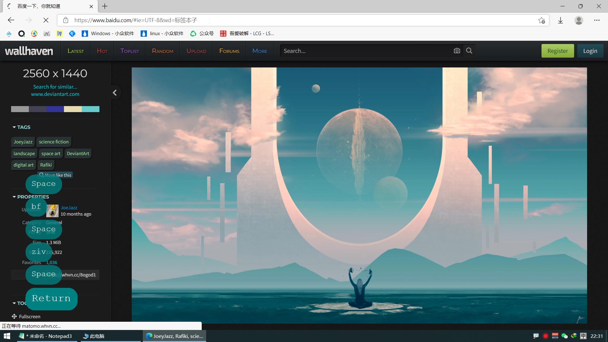Click the magnifier search icon
Viewport: 608px width, 342px height.
[x=469, y=51]
